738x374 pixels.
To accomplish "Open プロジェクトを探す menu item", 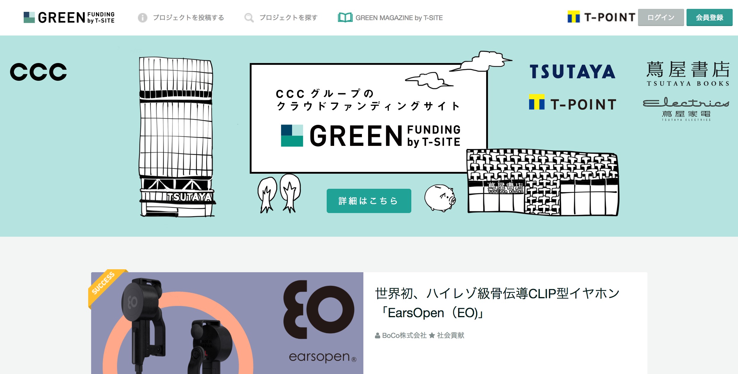I will 289,18.
